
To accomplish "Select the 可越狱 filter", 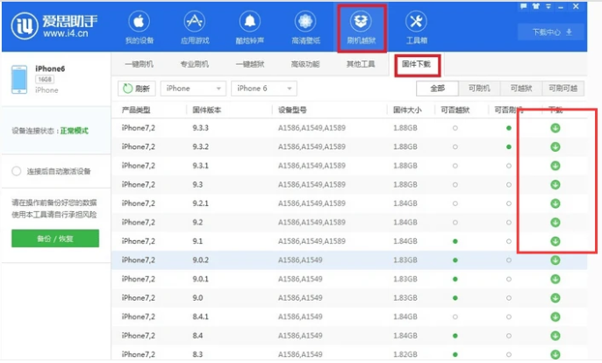I will click(x=521, y=89).
